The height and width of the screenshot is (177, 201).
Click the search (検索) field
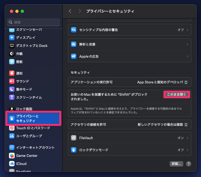point(34,22)
